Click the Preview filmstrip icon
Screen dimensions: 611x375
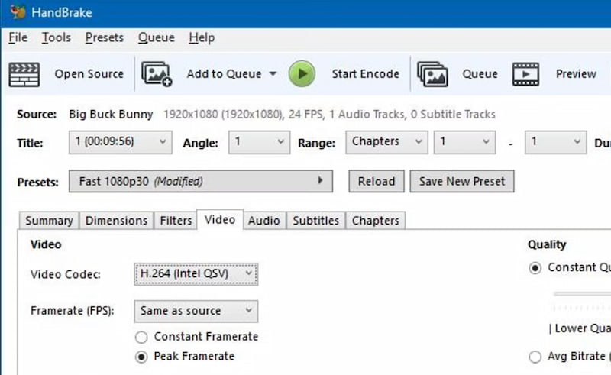525,74
